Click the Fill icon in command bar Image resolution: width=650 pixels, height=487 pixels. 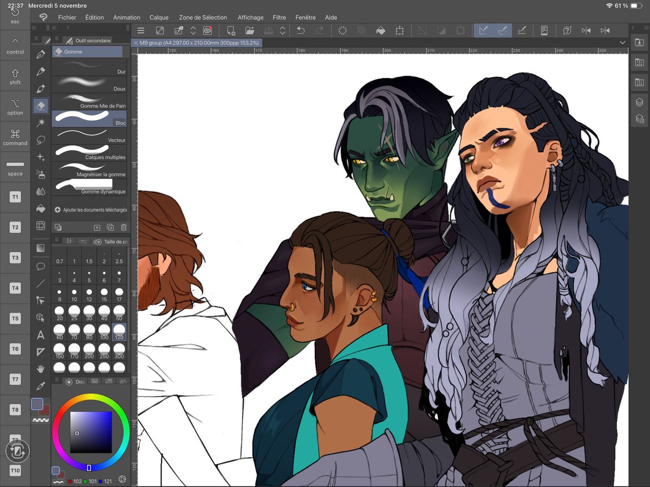click(x=381, y=30)
